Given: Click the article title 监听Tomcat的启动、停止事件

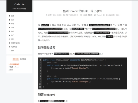Looking at the screenshot, I should (x=83, y=11).
